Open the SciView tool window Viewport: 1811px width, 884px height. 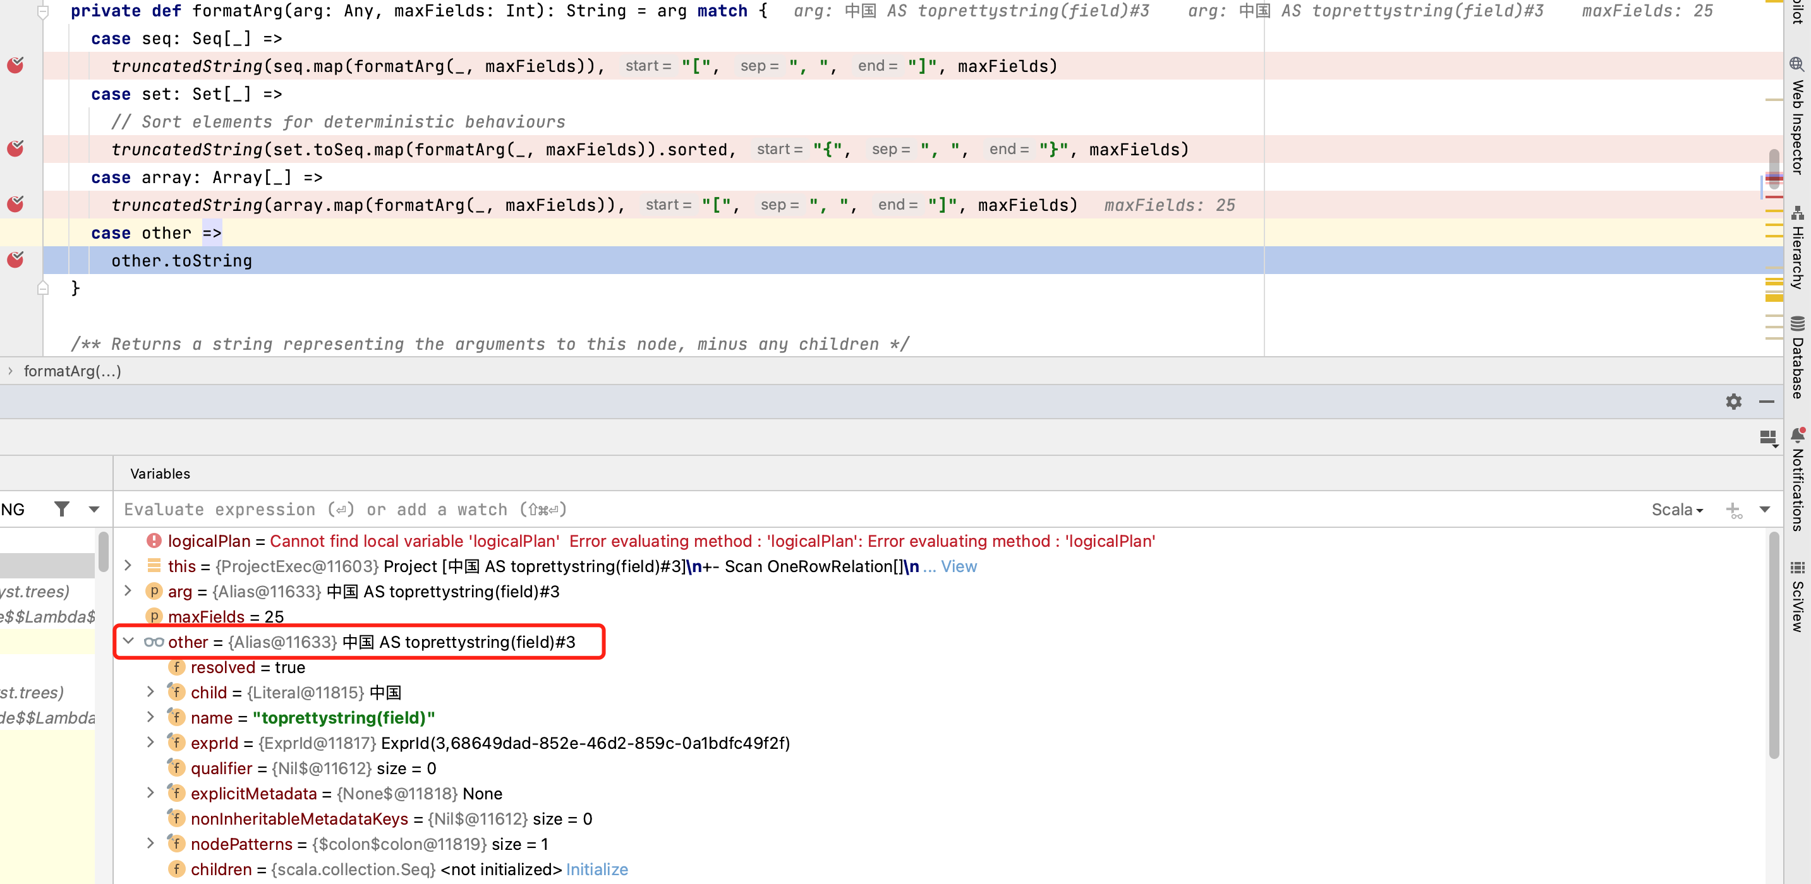1798,596
